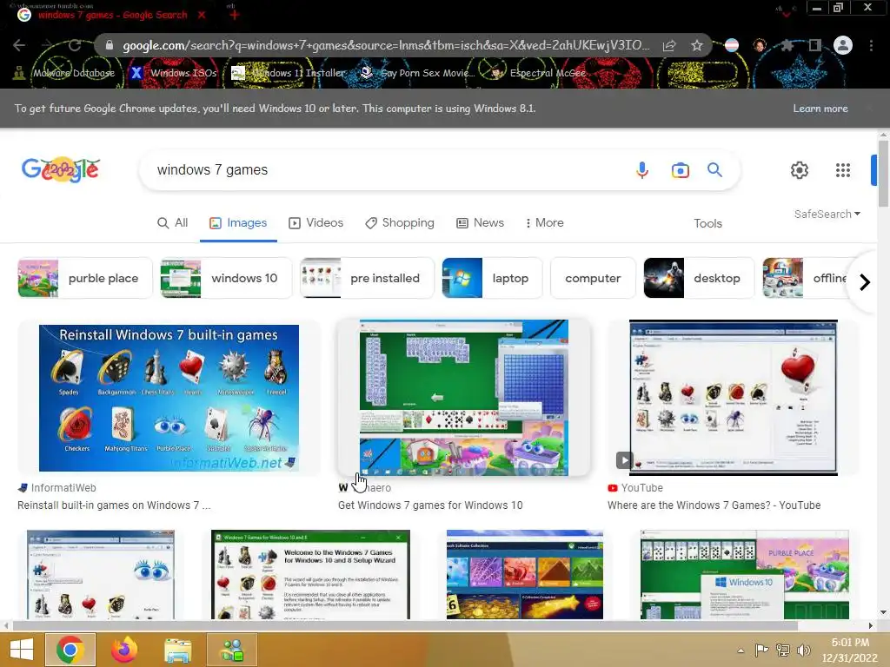Click the Google 2022 doodle logo
The width and height of the screenshot is (890, 667).
(x=61, y=169)
